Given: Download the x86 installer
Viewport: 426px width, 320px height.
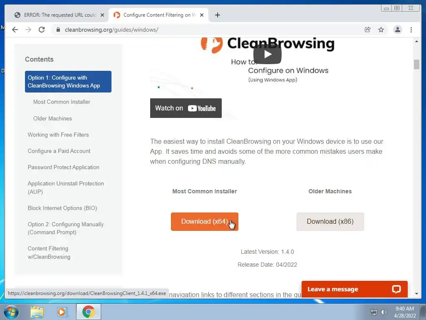Looking at the screenshot, I should point(330,222).
